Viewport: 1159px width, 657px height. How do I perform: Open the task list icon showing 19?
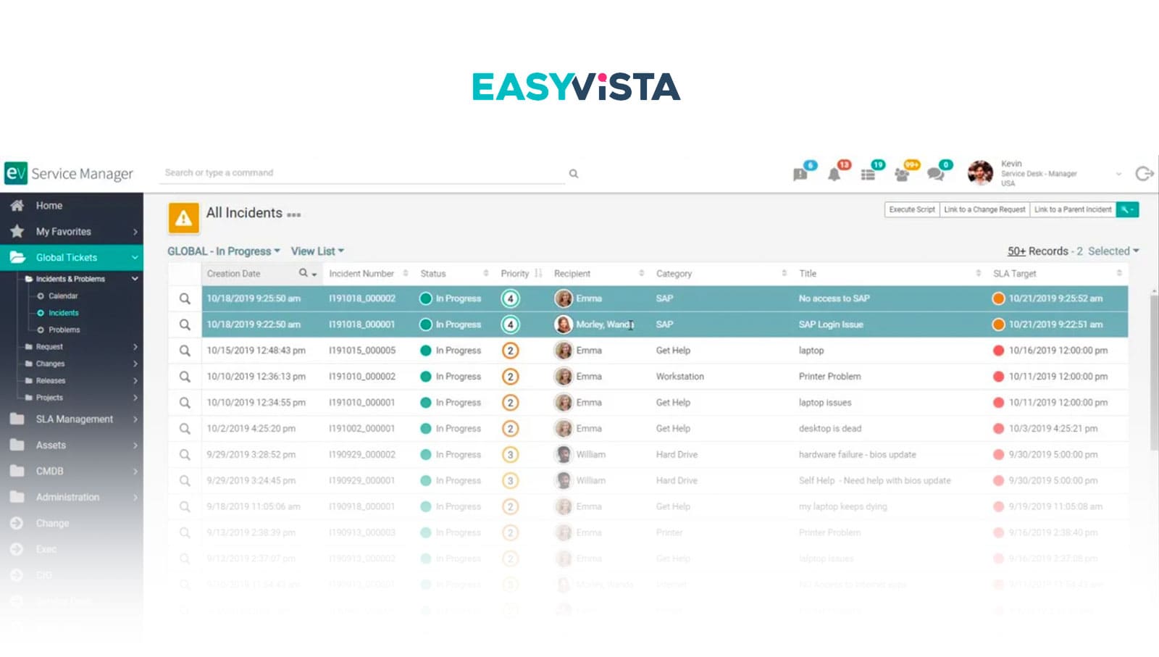tap(869, 173)
